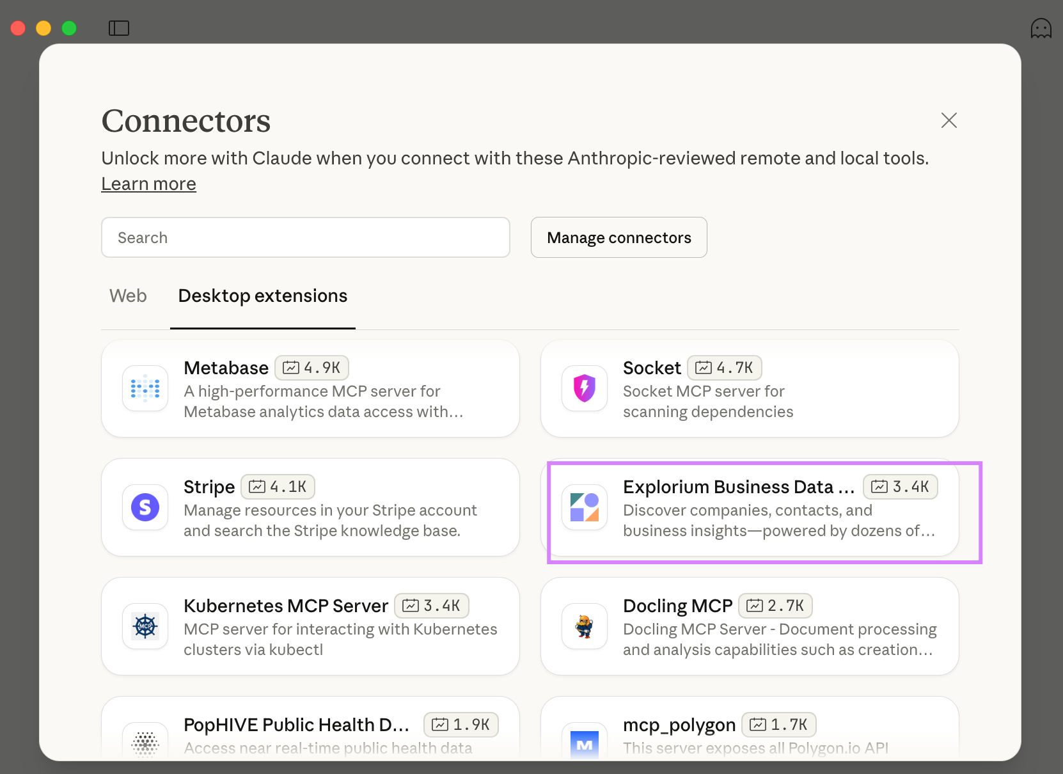Click the Docling 2.7K downloads badge
1063x774 pixels.
775,606
